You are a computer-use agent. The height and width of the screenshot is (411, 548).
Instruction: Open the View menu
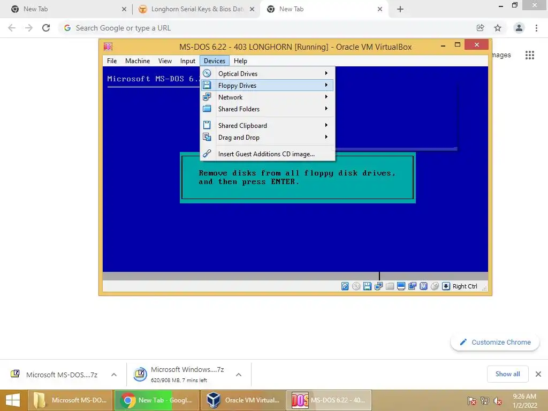pyautogui.click(x=165, y=61)
